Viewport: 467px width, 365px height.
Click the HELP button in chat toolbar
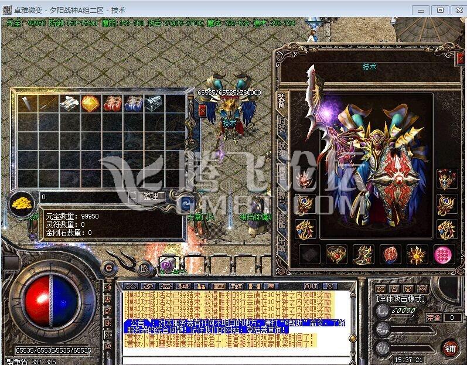coord(219,286)
